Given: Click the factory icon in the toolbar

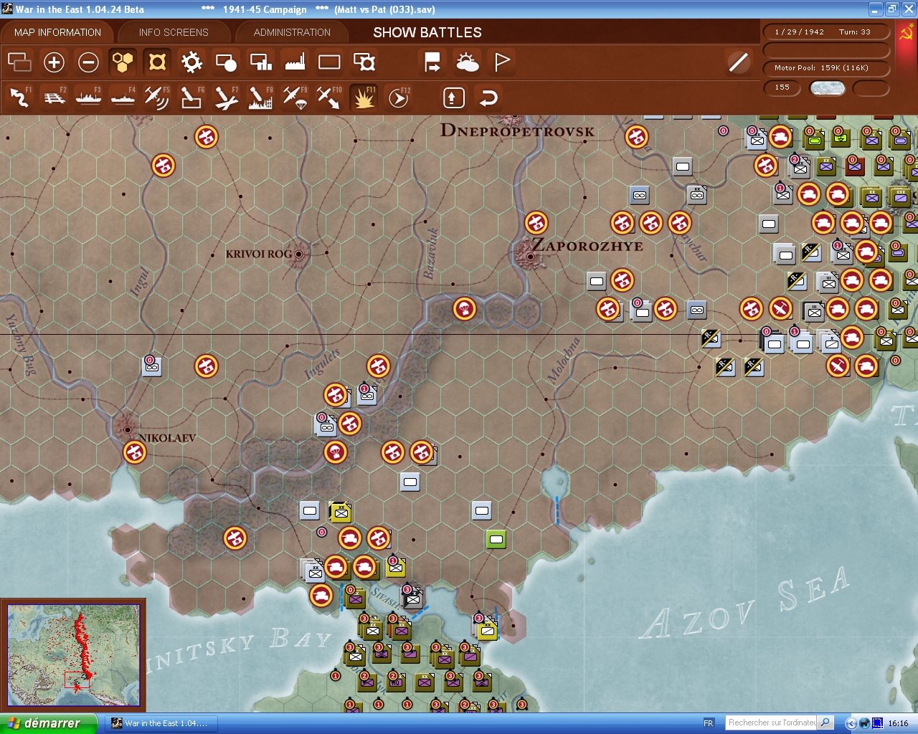Looking at the screenshot, I should tap(295, 62).
